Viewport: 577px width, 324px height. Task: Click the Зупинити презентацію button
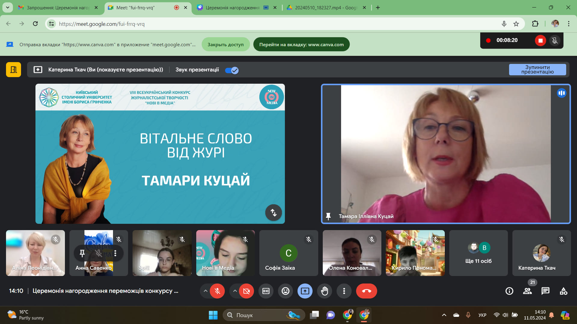click(x=537, y=70)
